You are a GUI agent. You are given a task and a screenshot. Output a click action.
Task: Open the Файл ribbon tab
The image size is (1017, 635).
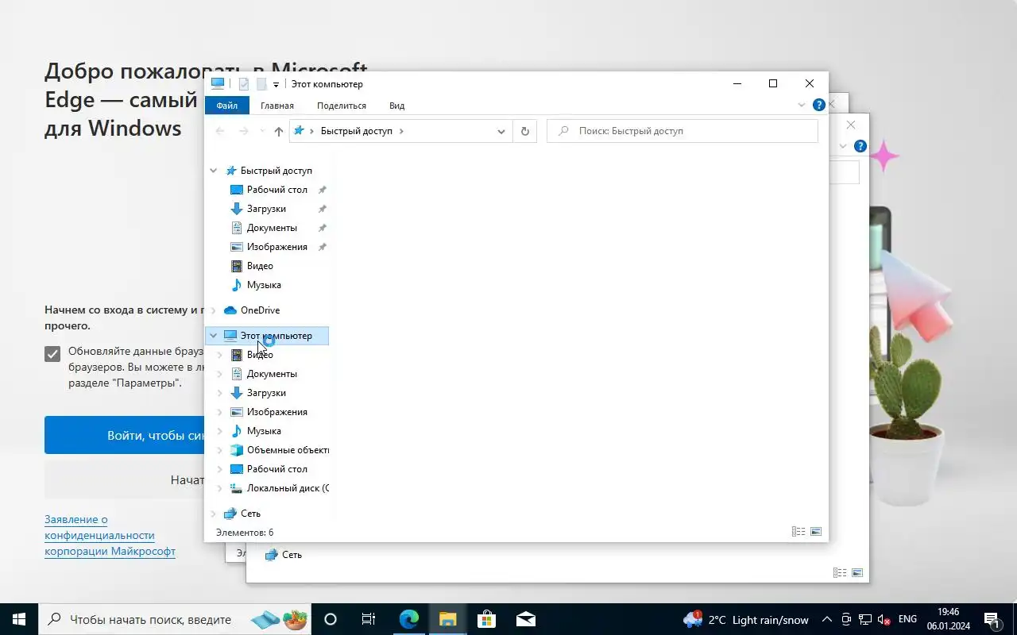(x=226, y=106)
